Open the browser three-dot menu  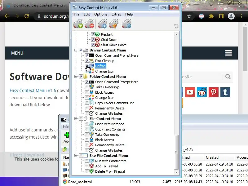tap(241, 16)
